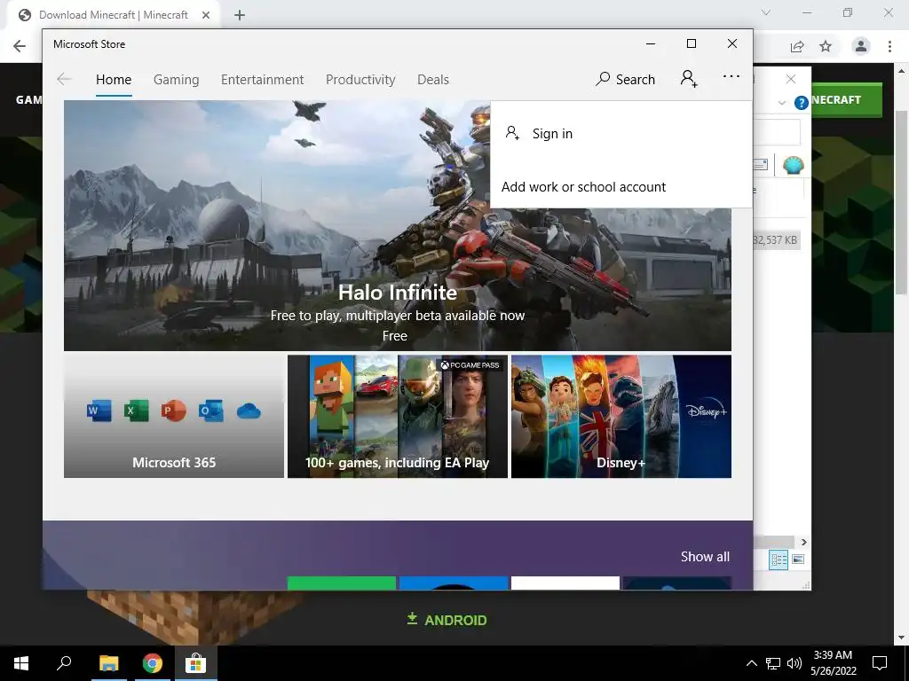
Task: Click the Microsoft Store back arrow
Action: [64, 79]
